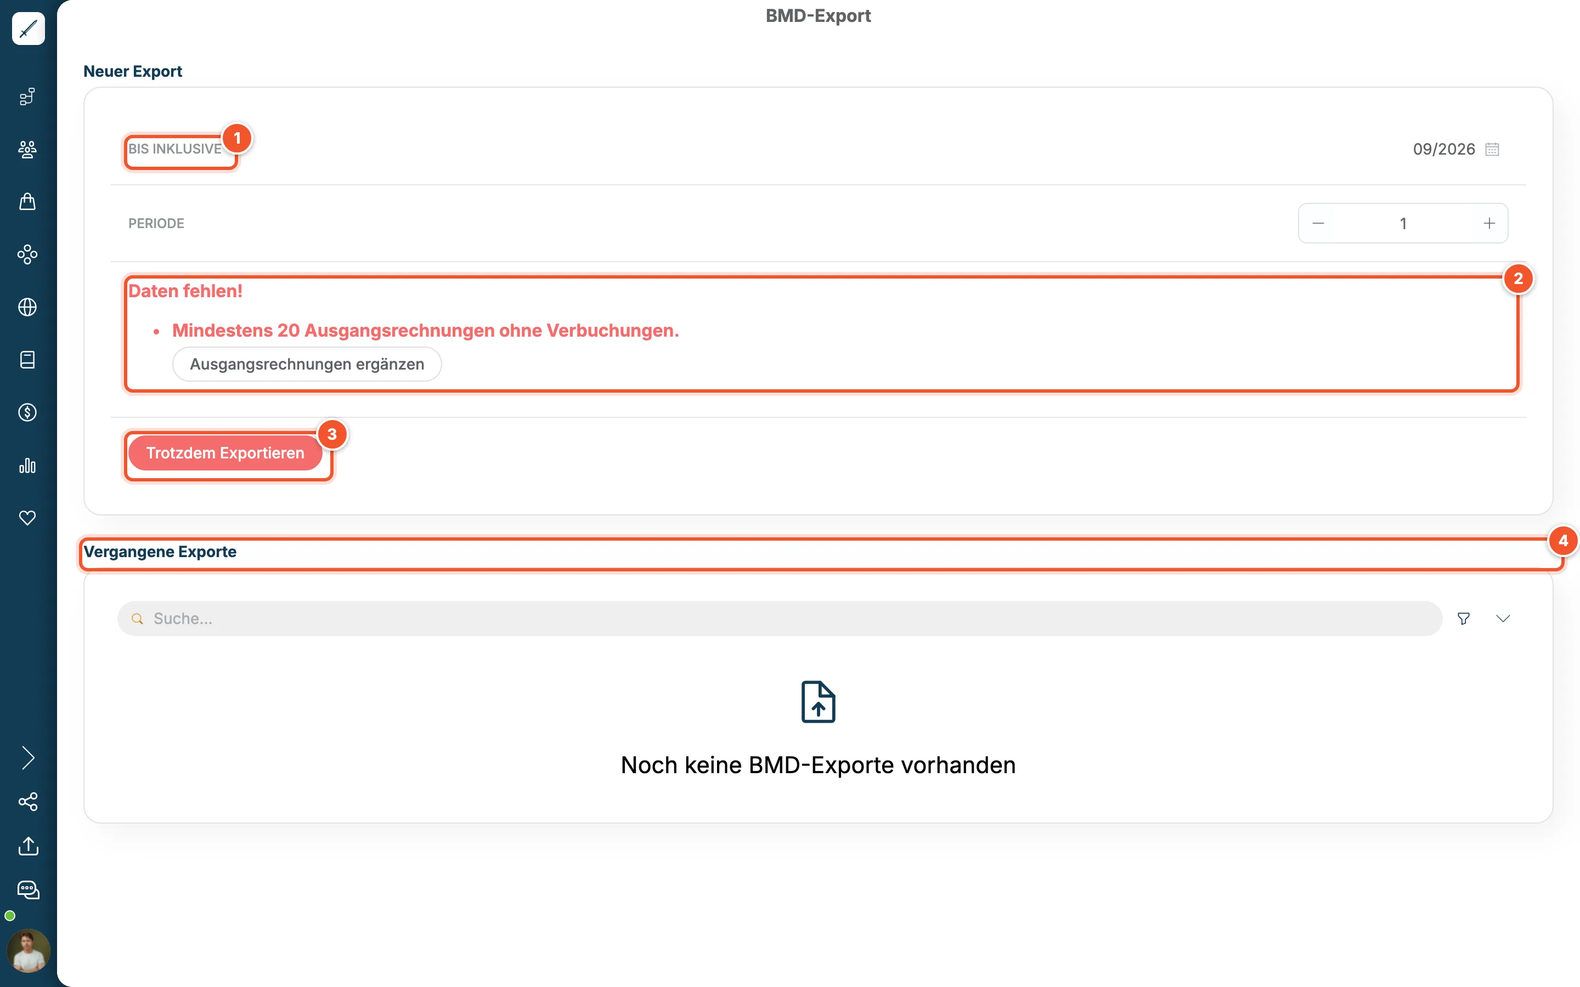
Task: Click the Daten fehlen! warning text
Action: (x=185, y=291)
